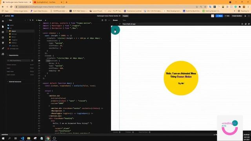Viewport: 251px width, 141px height.
Task: Click the Create Sandbox button
Action: (237, 16)
